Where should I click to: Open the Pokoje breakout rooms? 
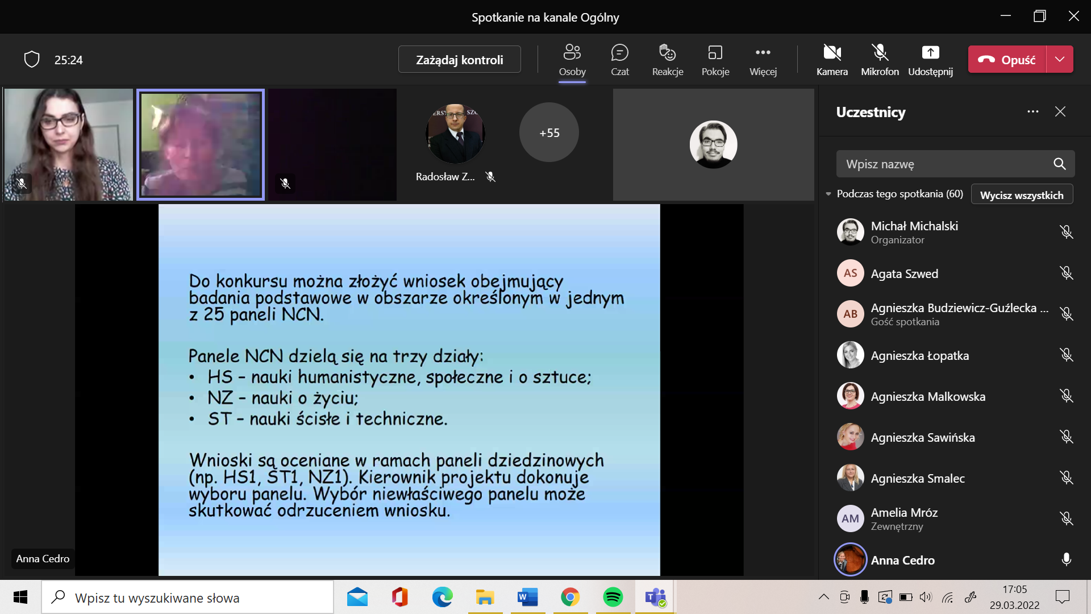(x=715, y=59)
